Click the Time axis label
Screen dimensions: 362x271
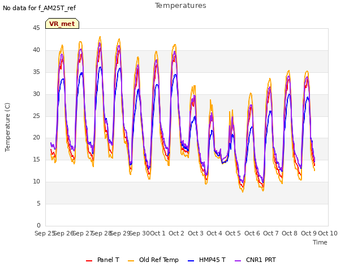[x=320, y=242]
